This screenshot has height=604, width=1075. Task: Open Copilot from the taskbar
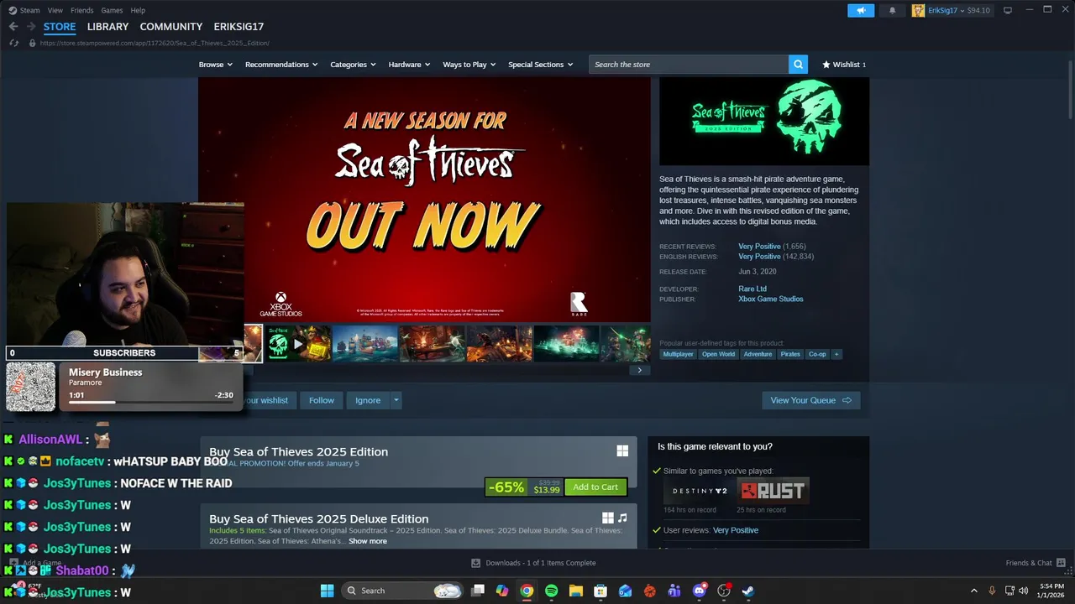tap(502, 591)
